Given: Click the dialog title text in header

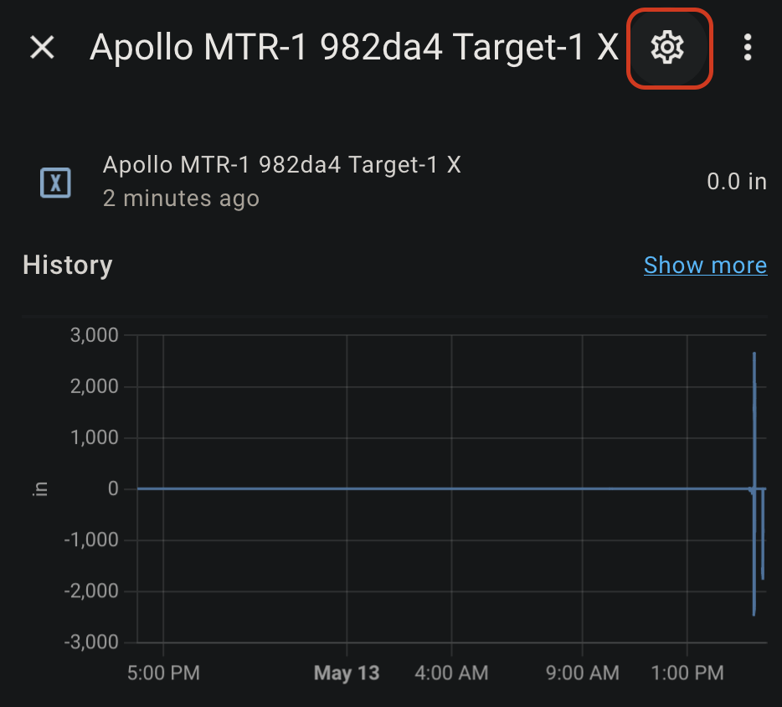Looking at the screenshot, I should tap(354, 48).
